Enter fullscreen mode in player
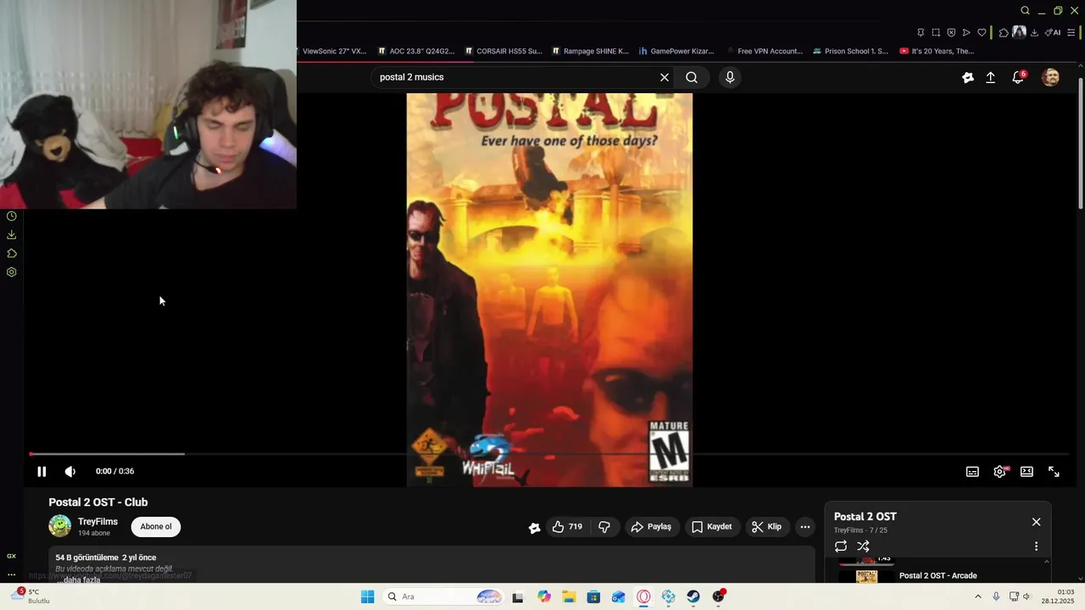 (x=1054, y=472)
